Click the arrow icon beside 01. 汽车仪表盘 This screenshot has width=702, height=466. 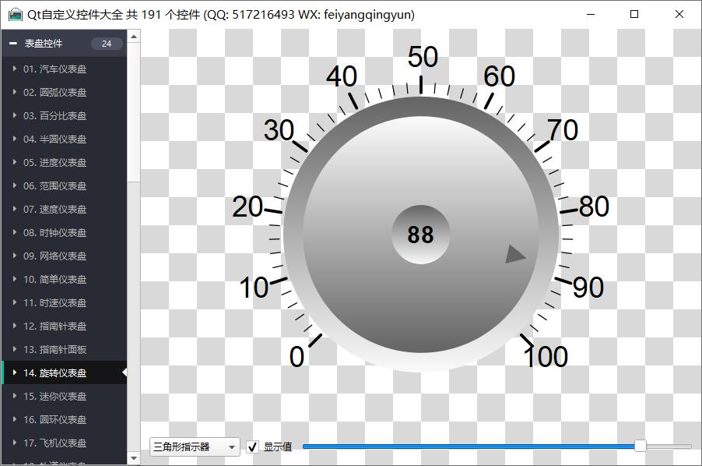pyautogui.click(x=15, y=69)
